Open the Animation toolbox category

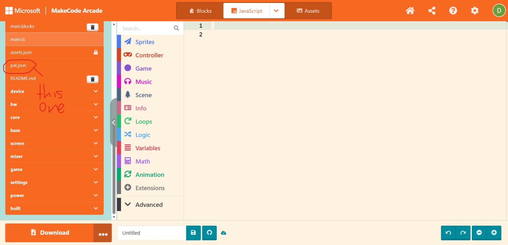150,175
